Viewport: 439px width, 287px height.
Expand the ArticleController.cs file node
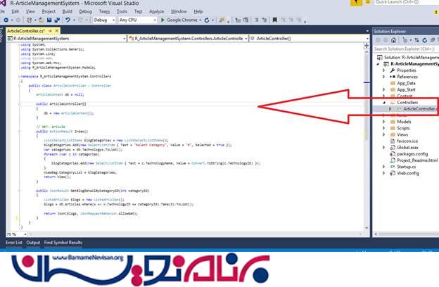[x=390, y=109]
